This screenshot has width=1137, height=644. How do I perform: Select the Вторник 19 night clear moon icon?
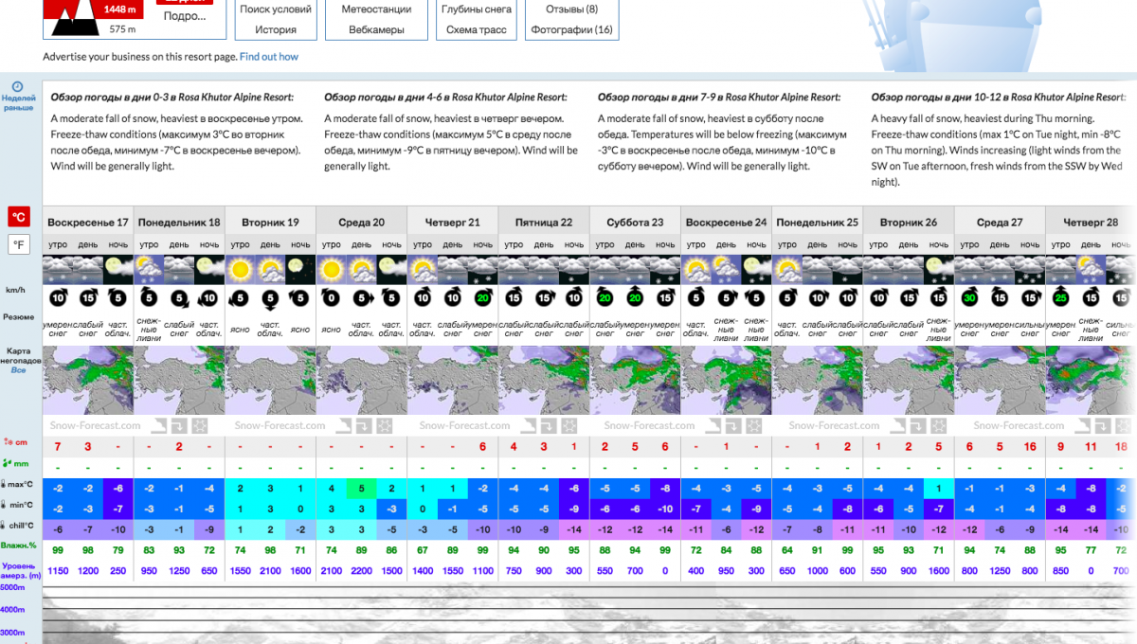(300, 268)
